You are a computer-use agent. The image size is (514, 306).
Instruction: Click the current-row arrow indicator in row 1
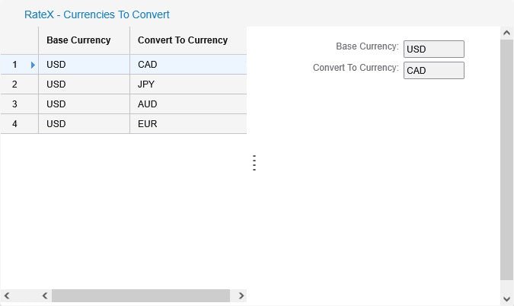point(33,65)
